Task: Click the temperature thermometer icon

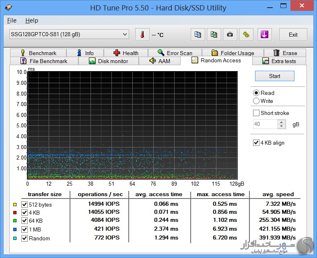Action: pos(142,35)
